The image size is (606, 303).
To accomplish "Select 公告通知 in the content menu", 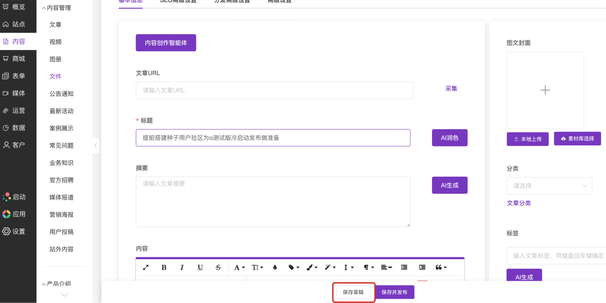I will 61,94.
